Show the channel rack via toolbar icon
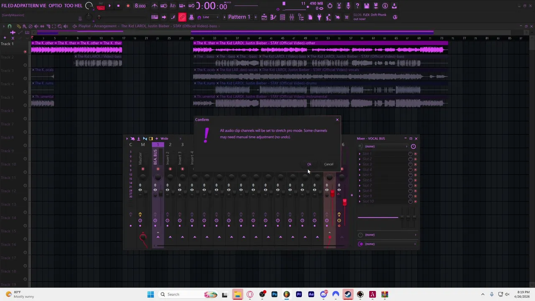Viewport: 535px width, 301px height. click(283, 17)
